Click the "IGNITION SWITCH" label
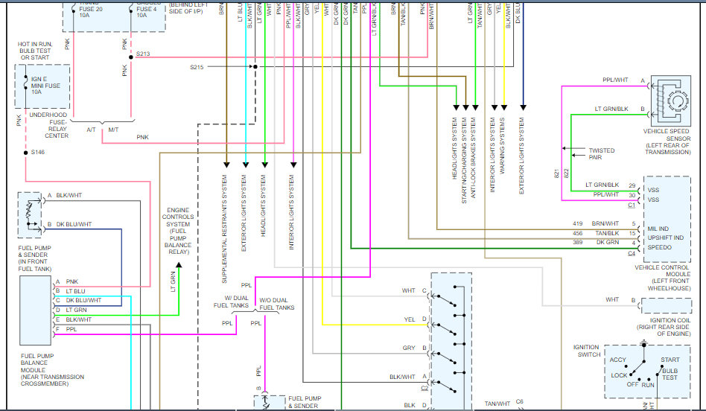The height and width of the screenshot is (411, 706). tap(586, 351)
